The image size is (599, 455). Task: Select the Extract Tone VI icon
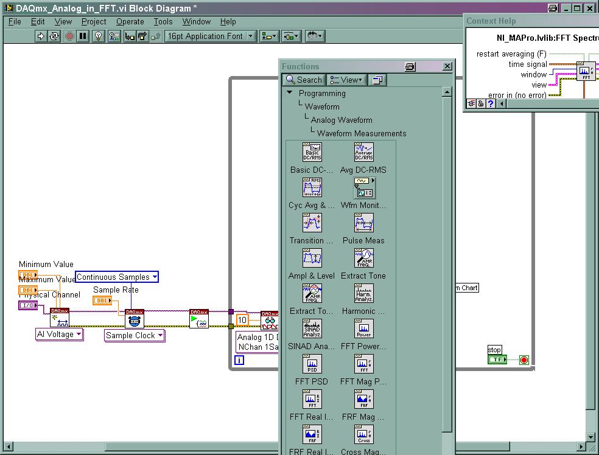(x=363, y=258)
